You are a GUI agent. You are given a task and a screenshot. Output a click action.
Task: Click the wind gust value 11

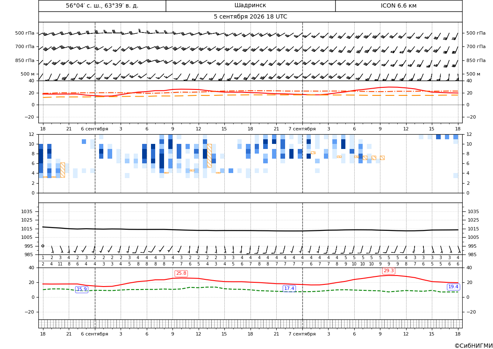(x=60, y=264)
